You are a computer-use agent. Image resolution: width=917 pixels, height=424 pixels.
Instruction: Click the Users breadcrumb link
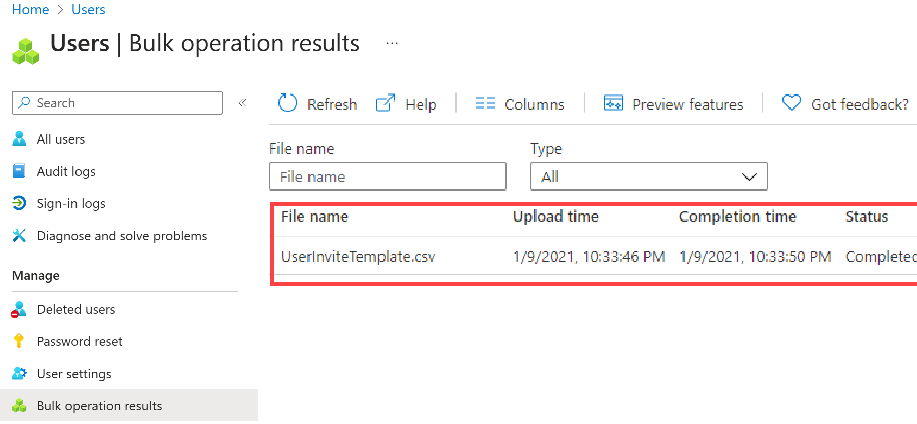coord(89,9)
